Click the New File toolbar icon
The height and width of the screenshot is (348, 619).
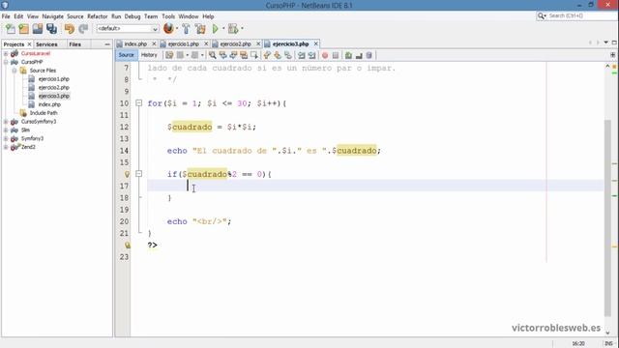pos(11,29)
